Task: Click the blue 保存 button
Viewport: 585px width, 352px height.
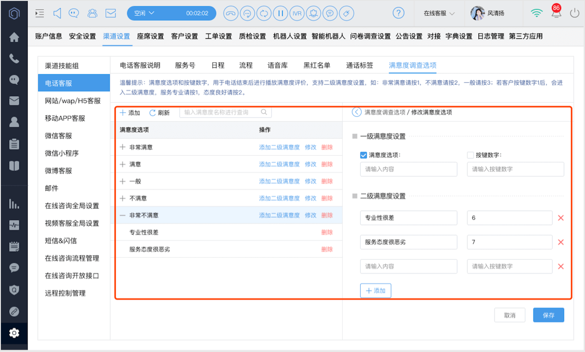Action: [x=549, y=315]
